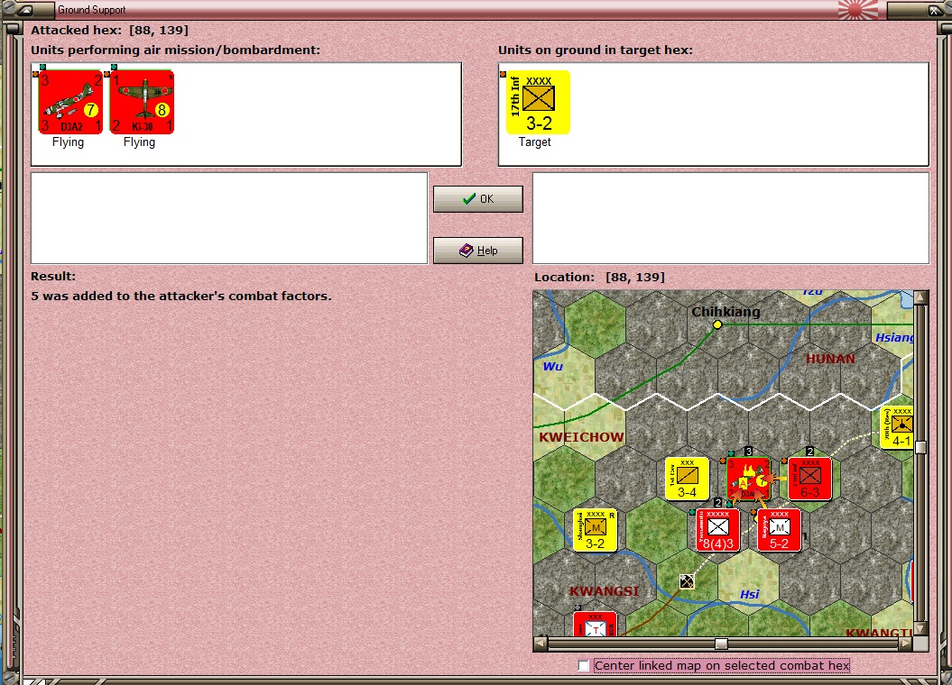The height and width of the screenshot is (685, 952).
Task: Click the map horizontal scrollbar right arrow
Action: pyautogui.click(x=906, y=644)
